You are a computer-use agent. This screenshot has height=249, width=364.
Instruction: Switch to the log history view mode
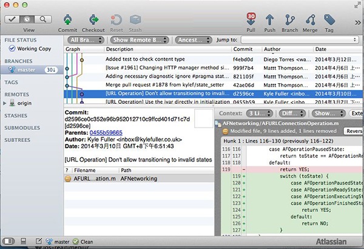pyautogui.click(x=27, y=18)
